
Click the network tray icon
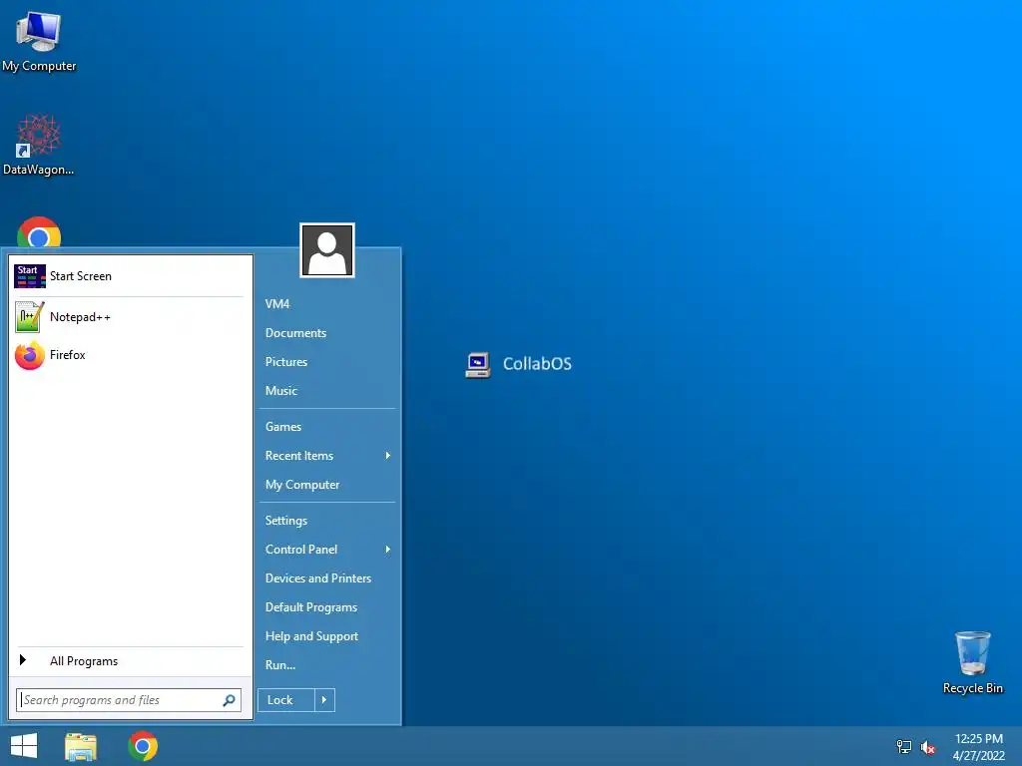point(904,747)
